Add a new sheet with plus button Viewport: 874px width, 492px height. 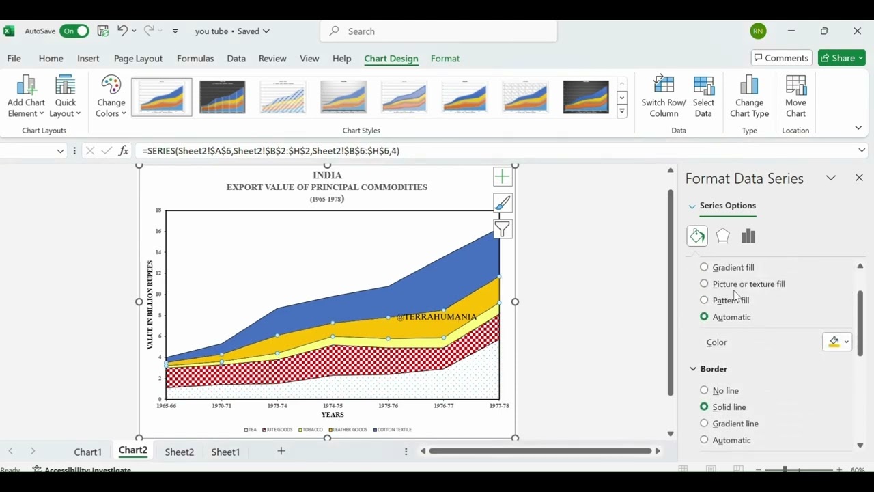[x=281, y=451]
